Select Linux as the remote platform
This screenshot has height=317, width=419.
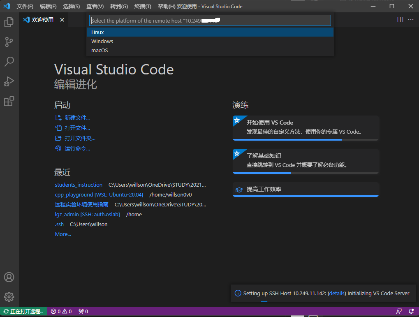click(x=210, y=32)
